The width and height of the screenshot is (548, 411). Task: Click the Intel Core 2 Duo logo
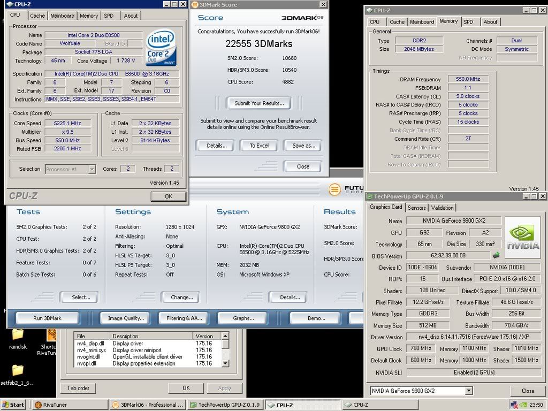(x=161, y=48)
